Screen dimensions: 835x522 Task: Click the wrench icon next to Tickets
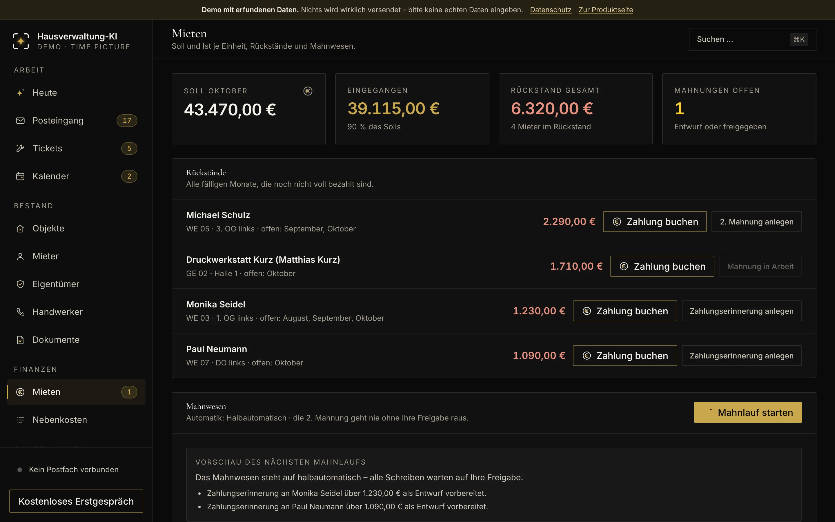pos(20,148)
